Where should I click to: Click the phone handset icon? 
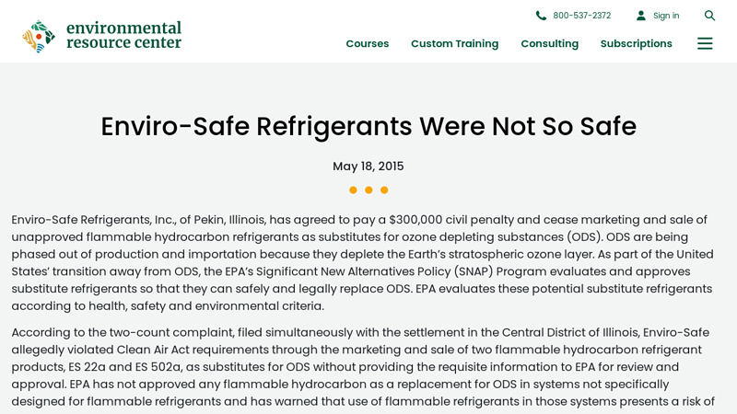pos(541,16)
